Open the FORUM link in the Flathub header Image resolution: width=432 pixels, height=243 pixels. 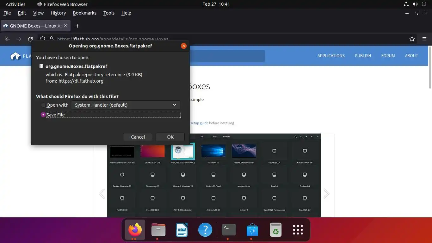coord(388,56)
